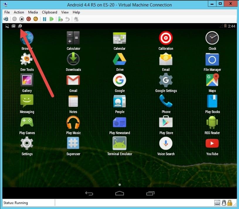Open the Clipboard menu
The height and width of the screenshot is (209, 239).
tap(50, 12)
